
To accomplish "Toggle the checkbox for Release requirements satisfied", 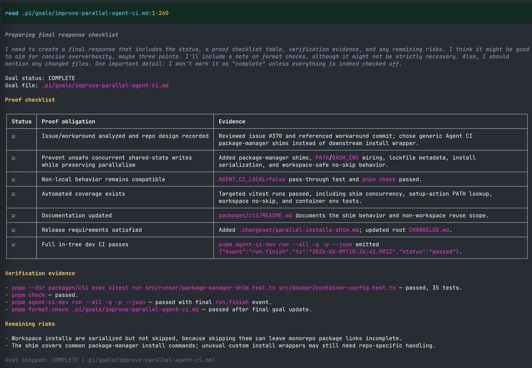I will click(14, 230).
